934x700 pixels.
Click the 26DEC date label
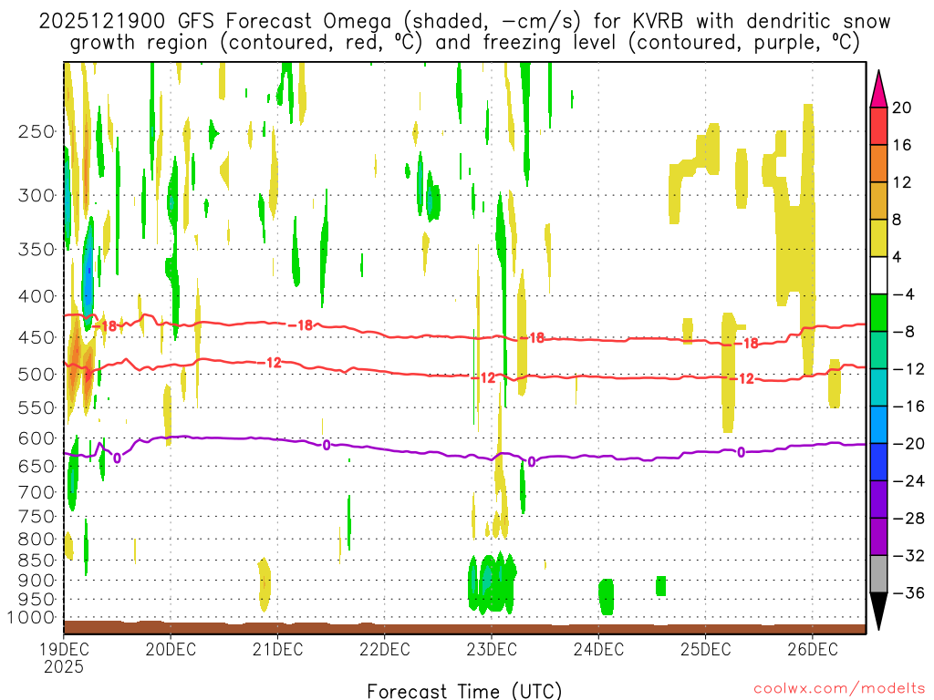click(813, 649)
